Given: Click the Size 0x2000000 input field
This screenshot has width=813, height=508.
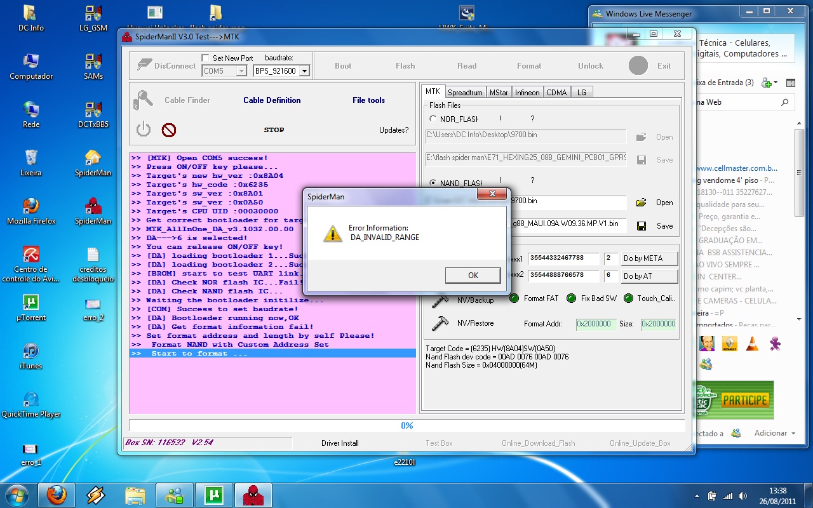Looking at the screenshot, I should (x=658, y=324).
